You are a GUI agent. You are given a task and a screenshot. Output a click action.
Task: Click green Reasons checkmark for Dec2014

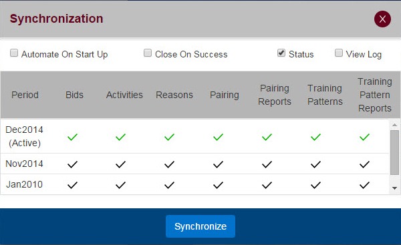point(169,137)
